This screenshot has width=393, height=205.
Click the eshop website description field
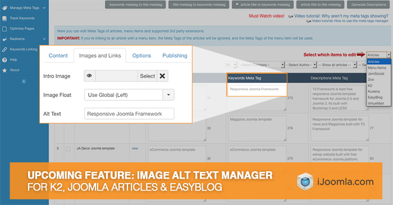point(340,158)
